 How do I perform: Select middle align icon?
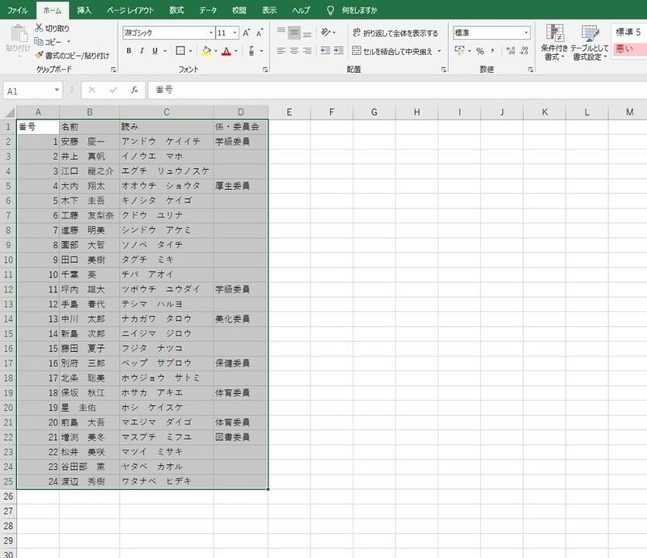click(x=294, y=32)
